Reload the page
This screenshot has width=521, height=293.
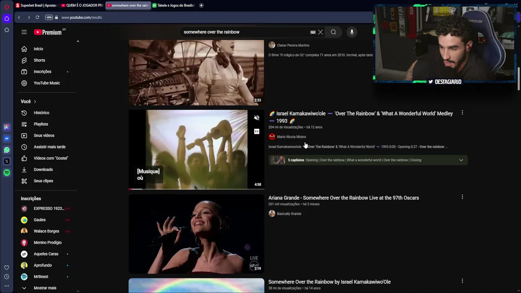point(37,17)
